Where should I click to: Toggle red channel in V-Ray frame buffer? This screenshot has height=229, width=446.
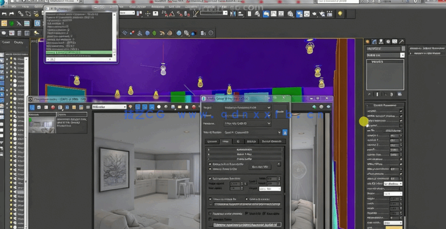[x=138, y=107]
